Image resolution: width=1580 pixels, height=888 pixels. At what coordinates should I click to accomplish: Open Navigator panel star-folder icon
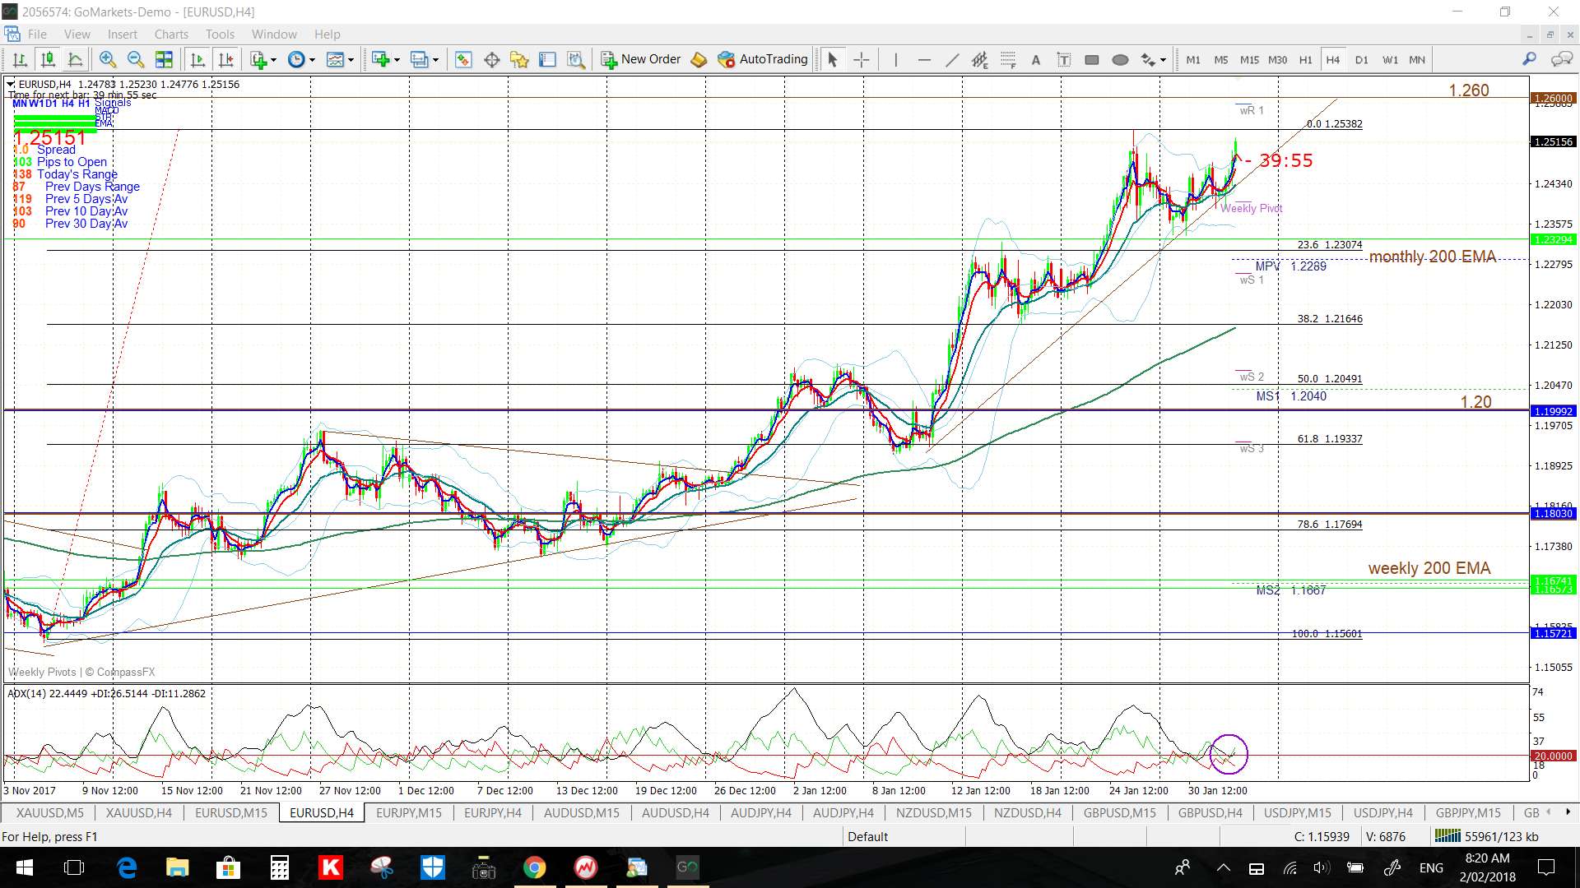click(x=519, y=59)
